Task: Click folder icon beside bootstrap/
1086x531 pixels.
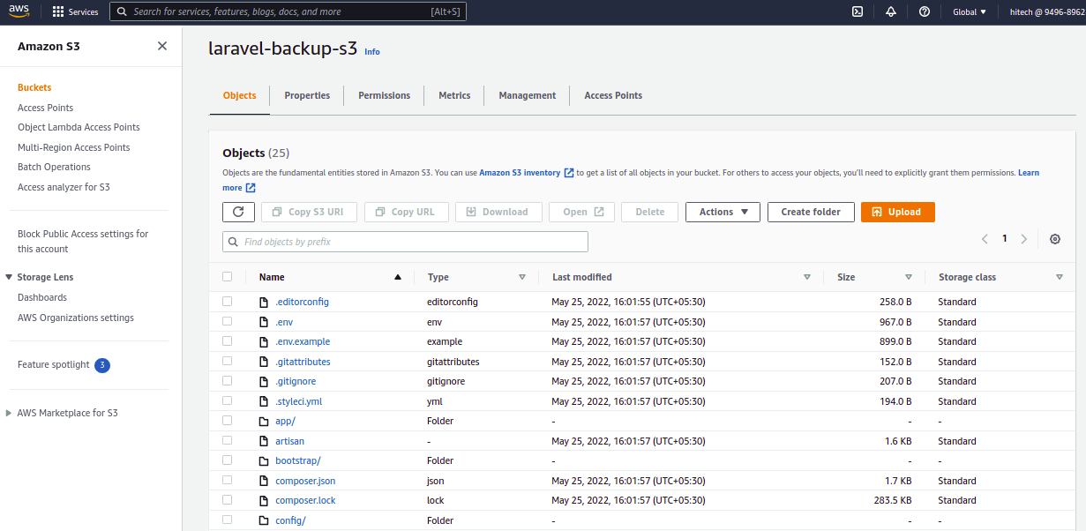Action: point(263,460)
